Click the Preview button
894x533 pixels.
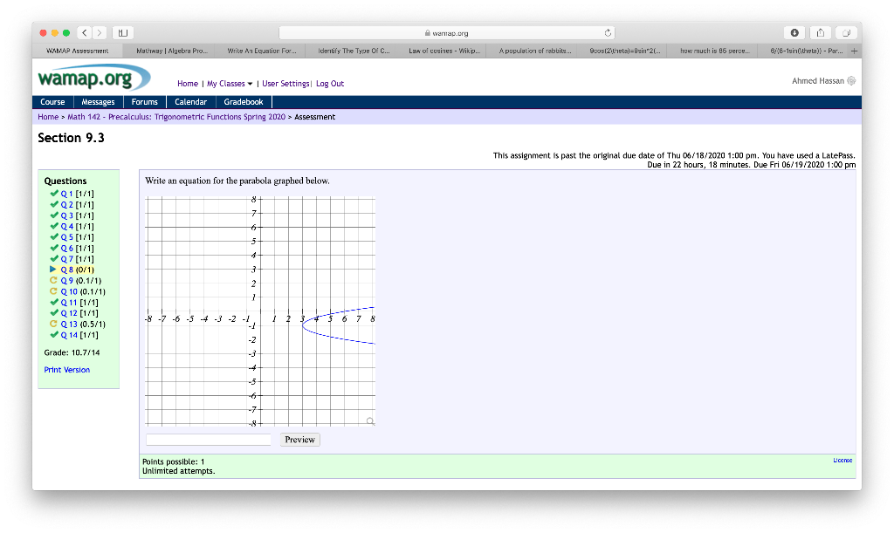(x=299, y=439)
